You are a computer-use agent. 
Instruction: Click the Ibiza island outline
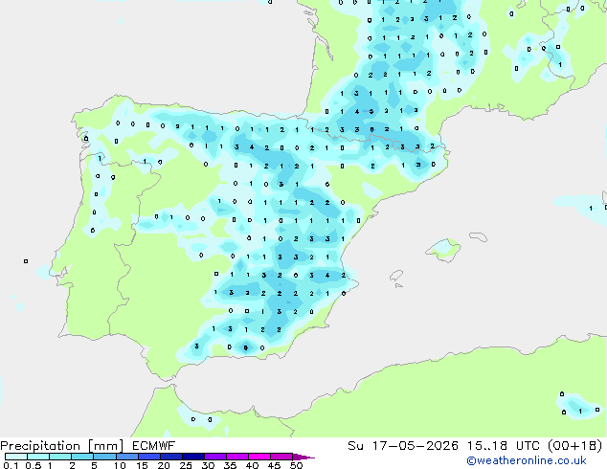point(396,276)
